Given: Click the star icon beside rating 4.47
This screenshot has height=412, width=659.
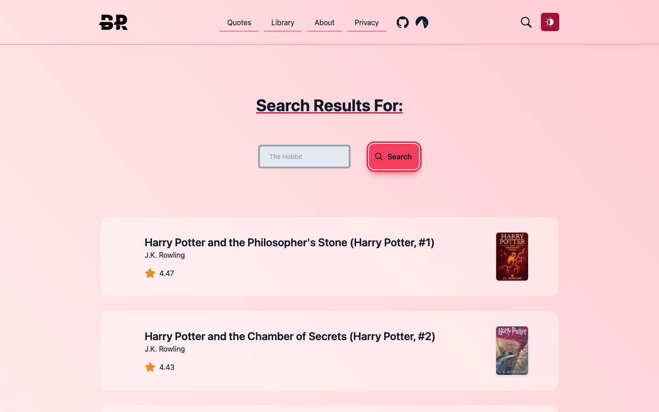Looking at the screenshot, I should point(150,273).
